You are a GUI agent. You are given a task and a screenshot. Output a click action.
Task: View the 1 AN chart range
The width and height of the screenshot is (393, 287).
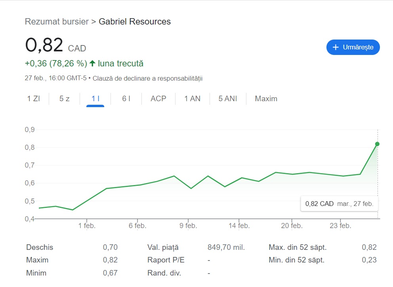(x=193, y=99)
